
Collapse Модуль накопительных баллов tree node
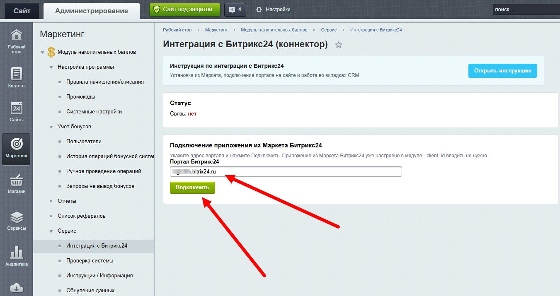click(x=42, y=52)
